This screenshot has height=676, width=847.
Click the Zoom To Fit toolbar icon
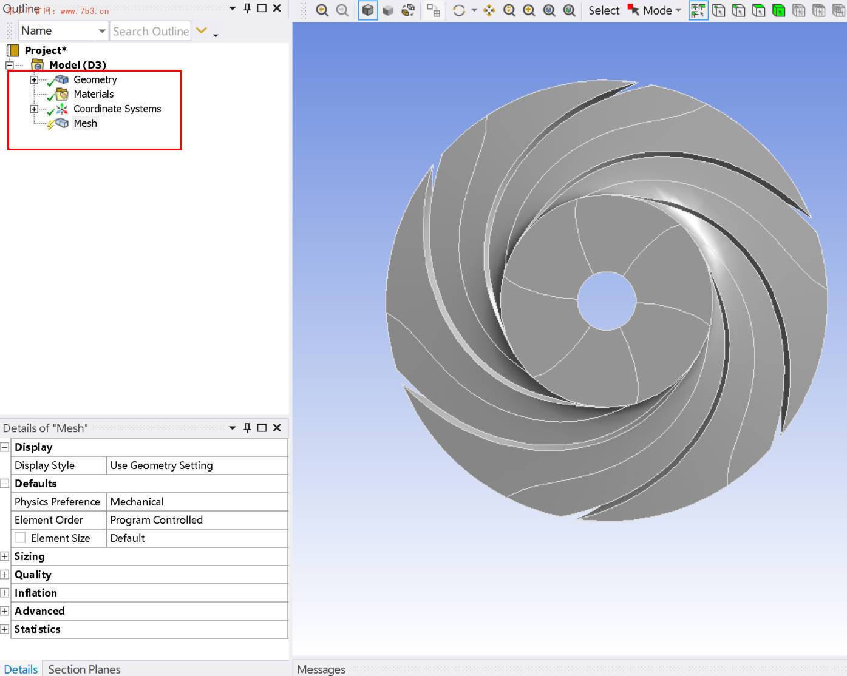click(x=549, y=10)
